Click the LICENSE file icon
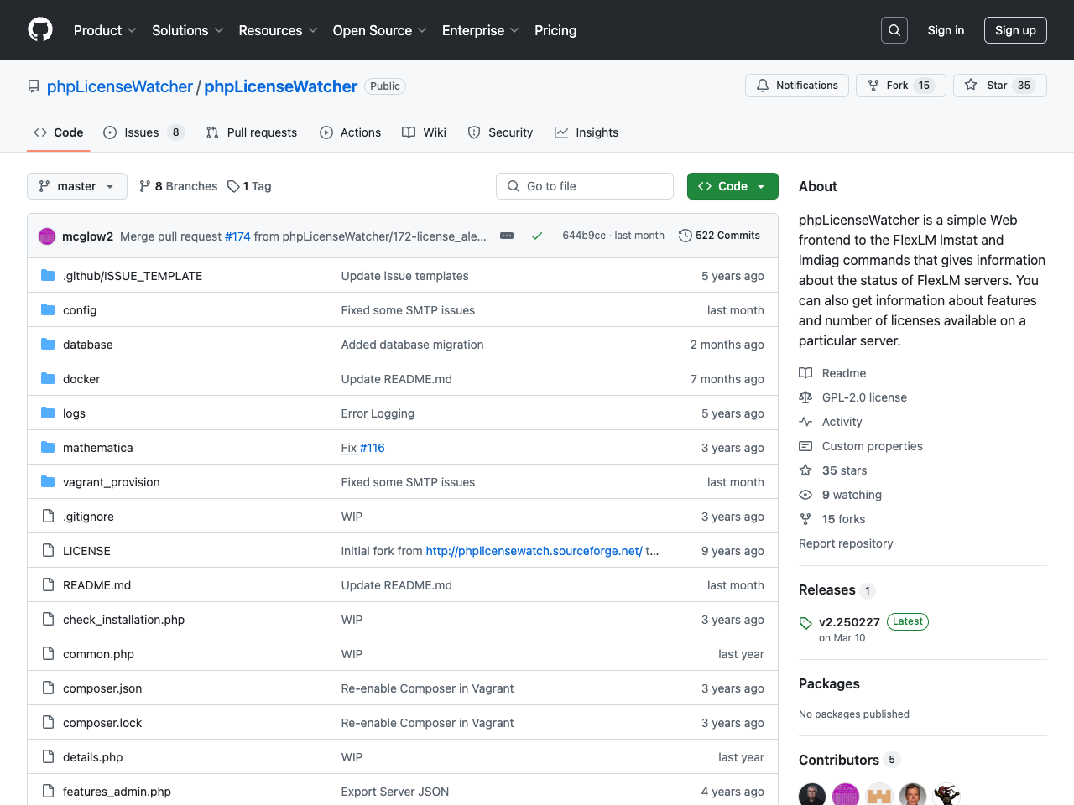The image size is (1074, 805). (48, 551)
